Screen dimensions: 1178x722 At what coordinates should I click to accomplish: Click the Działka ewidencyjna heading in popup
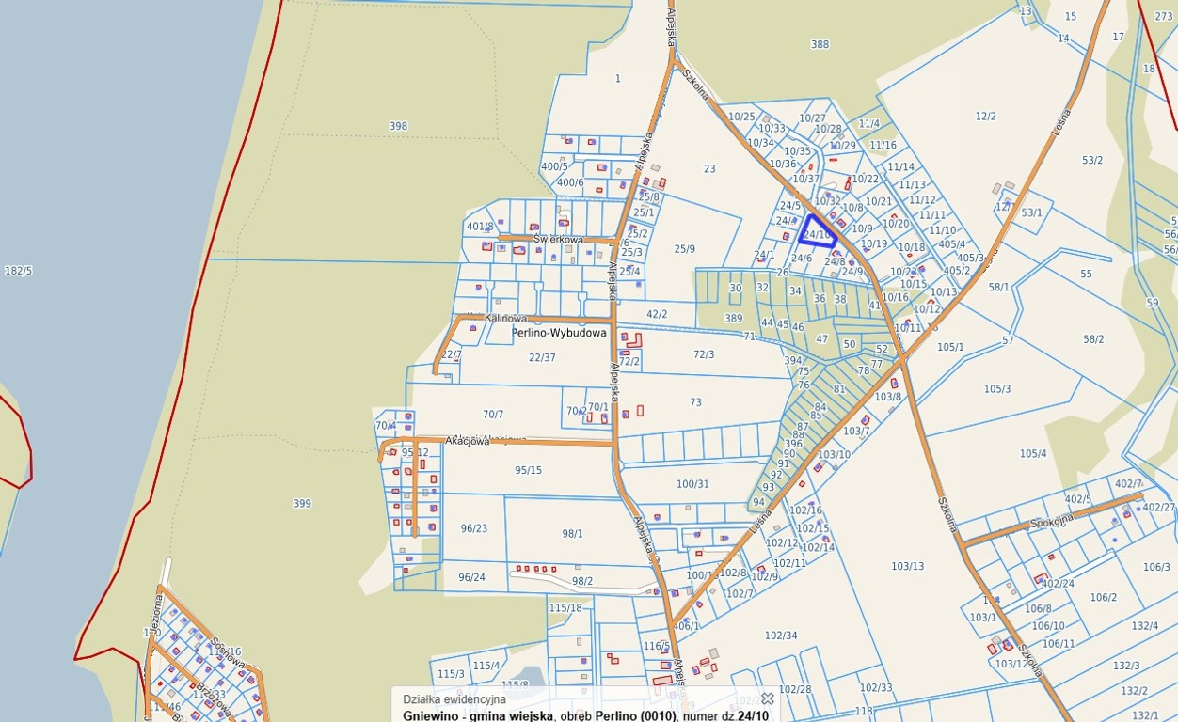tap(454, 698)
